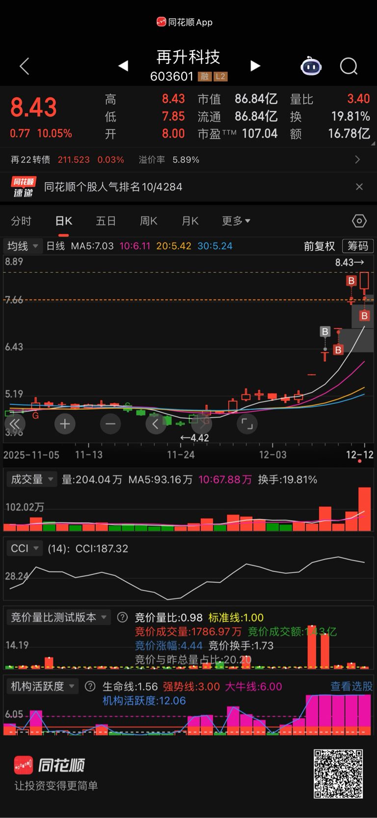Tap the 换 19.81% turnover value
Viewport: 377px width, 818px height.
click(350, 116)
